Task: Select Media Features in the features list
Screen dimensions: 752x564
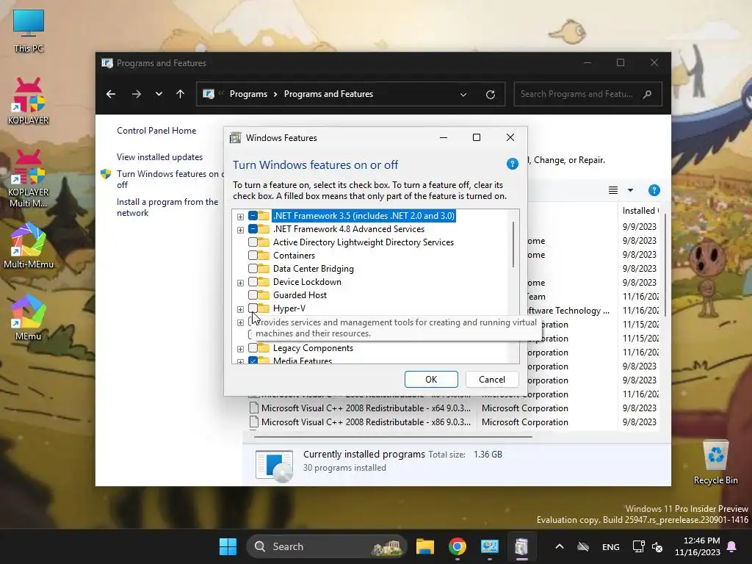Action: (302, 360)
